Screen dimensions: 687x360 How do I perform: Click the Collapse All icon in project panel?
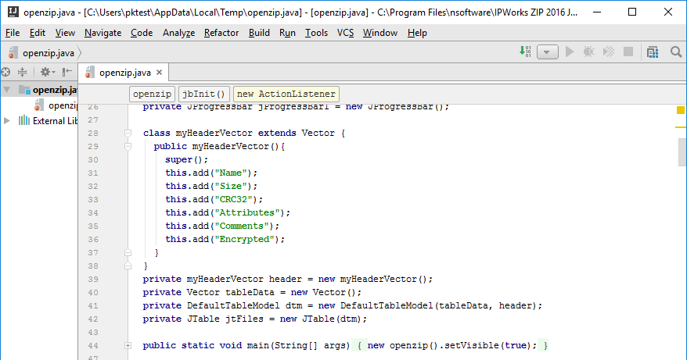pos(23,72)
